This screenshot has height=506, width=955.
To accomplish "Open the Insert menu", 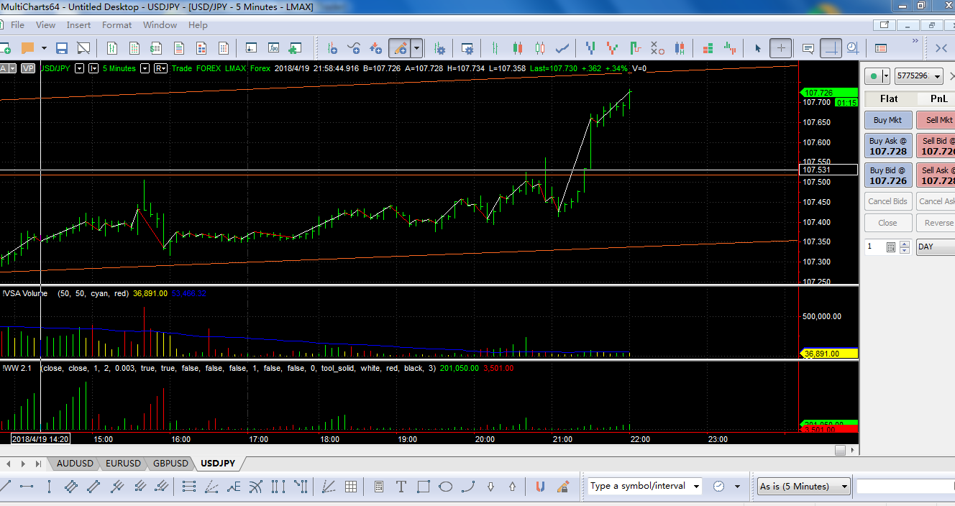I will 78,24.
